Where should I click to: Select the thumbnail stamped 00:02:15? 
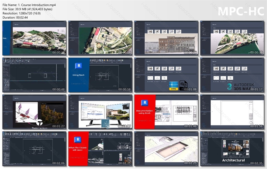[x=100, y=149]
